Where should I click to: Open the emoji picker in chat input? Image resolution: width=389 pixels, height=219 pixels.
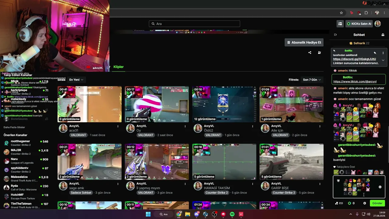coord(380,187)
